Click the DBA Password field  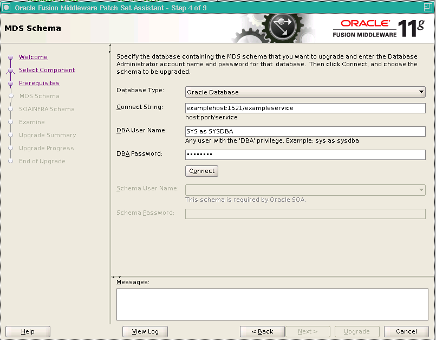point(305,155)
